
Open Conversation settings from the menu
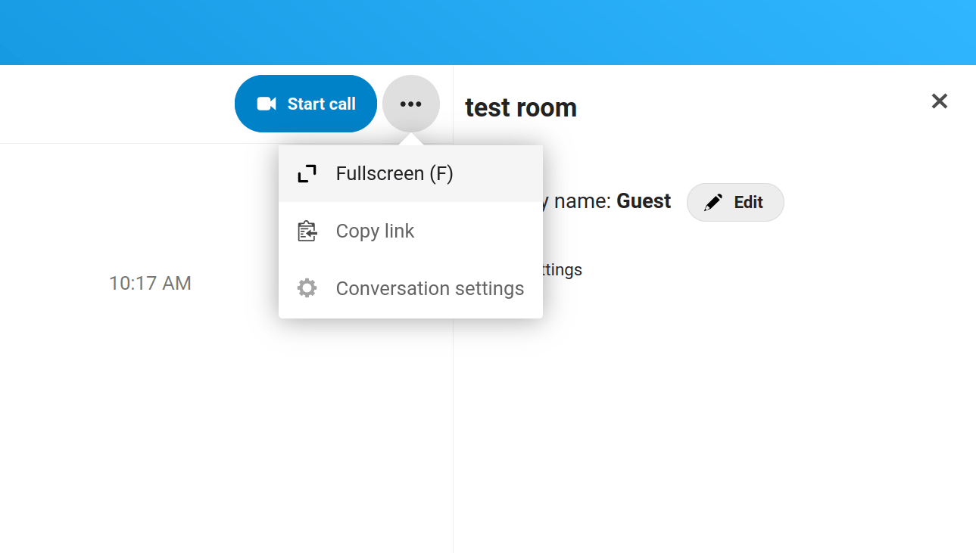(x=429, y=287)
